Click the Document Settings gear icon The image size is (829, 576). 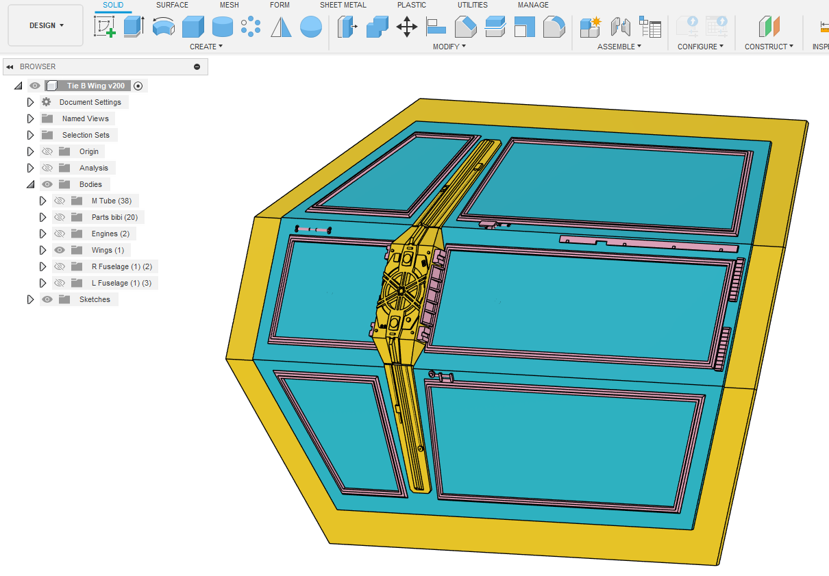[x=47, y=102]
